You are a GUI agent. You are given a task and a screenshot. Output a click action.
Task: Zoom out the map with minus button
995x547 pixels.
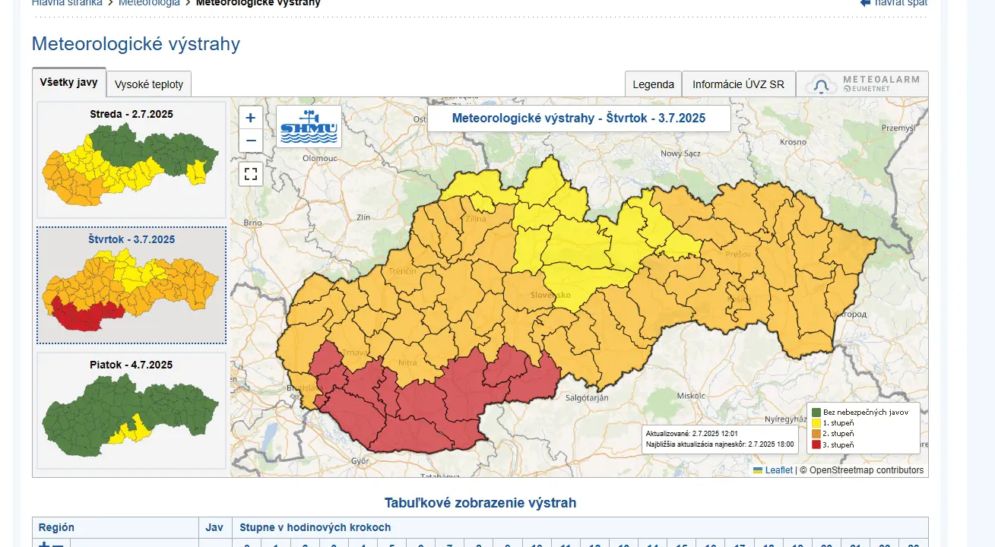[x=251, y=141]
